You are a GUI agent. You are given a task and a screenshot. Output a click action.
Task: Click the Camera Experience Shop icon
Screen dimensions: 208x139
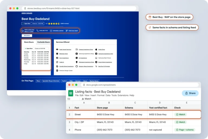77,49
